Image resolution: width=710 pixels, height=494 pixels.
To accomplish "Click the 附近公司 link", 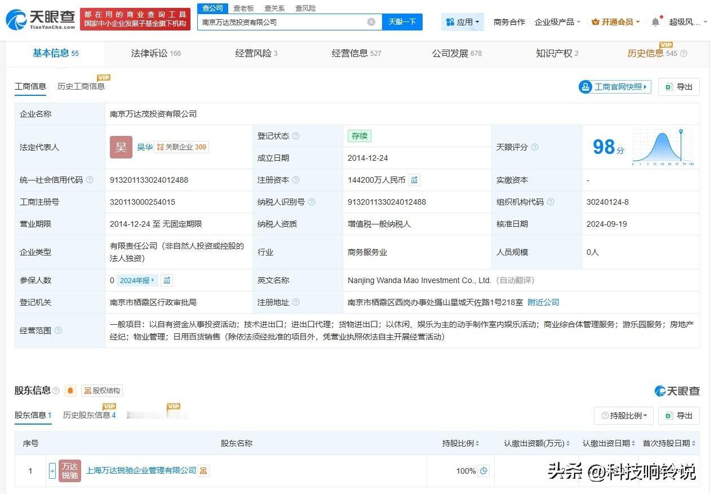I will pos(543,302).
